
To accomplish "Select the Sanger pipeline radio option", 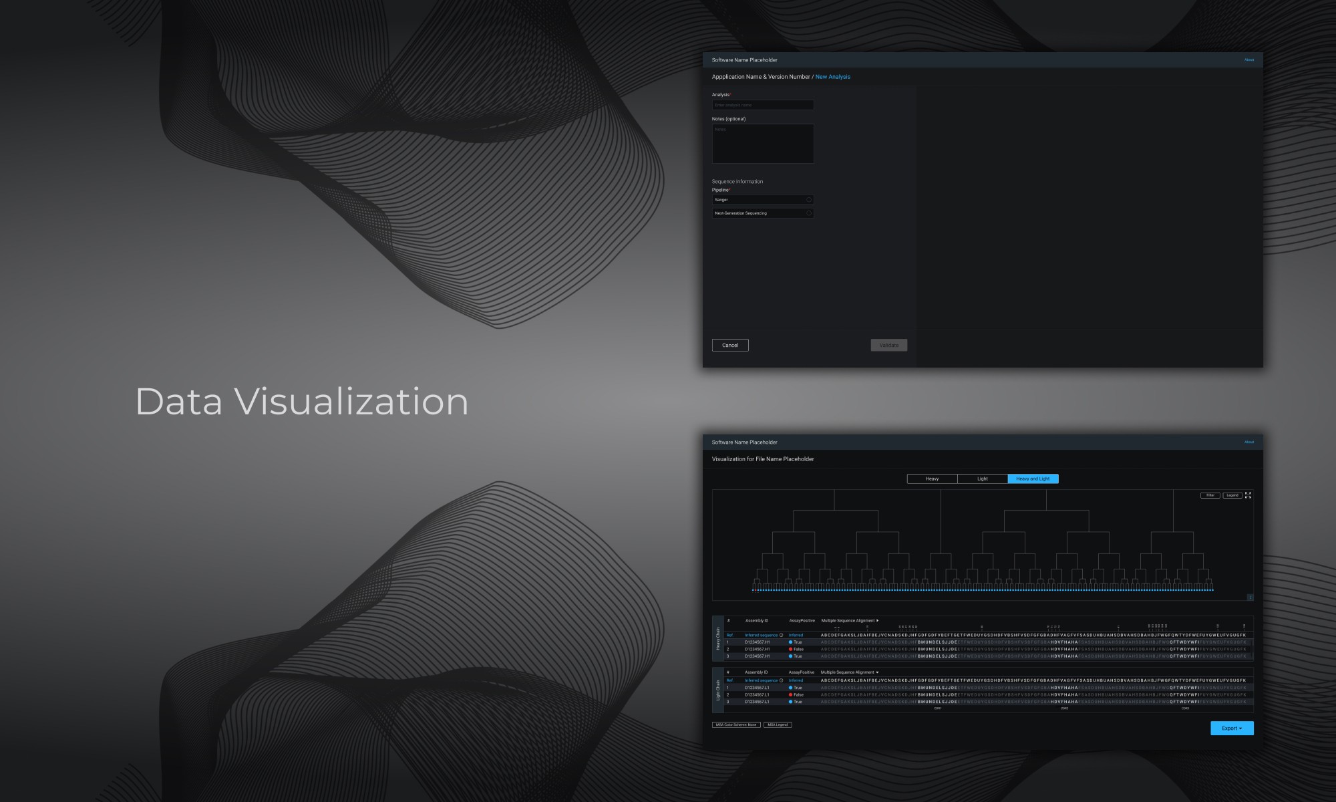I will point(808,200).
